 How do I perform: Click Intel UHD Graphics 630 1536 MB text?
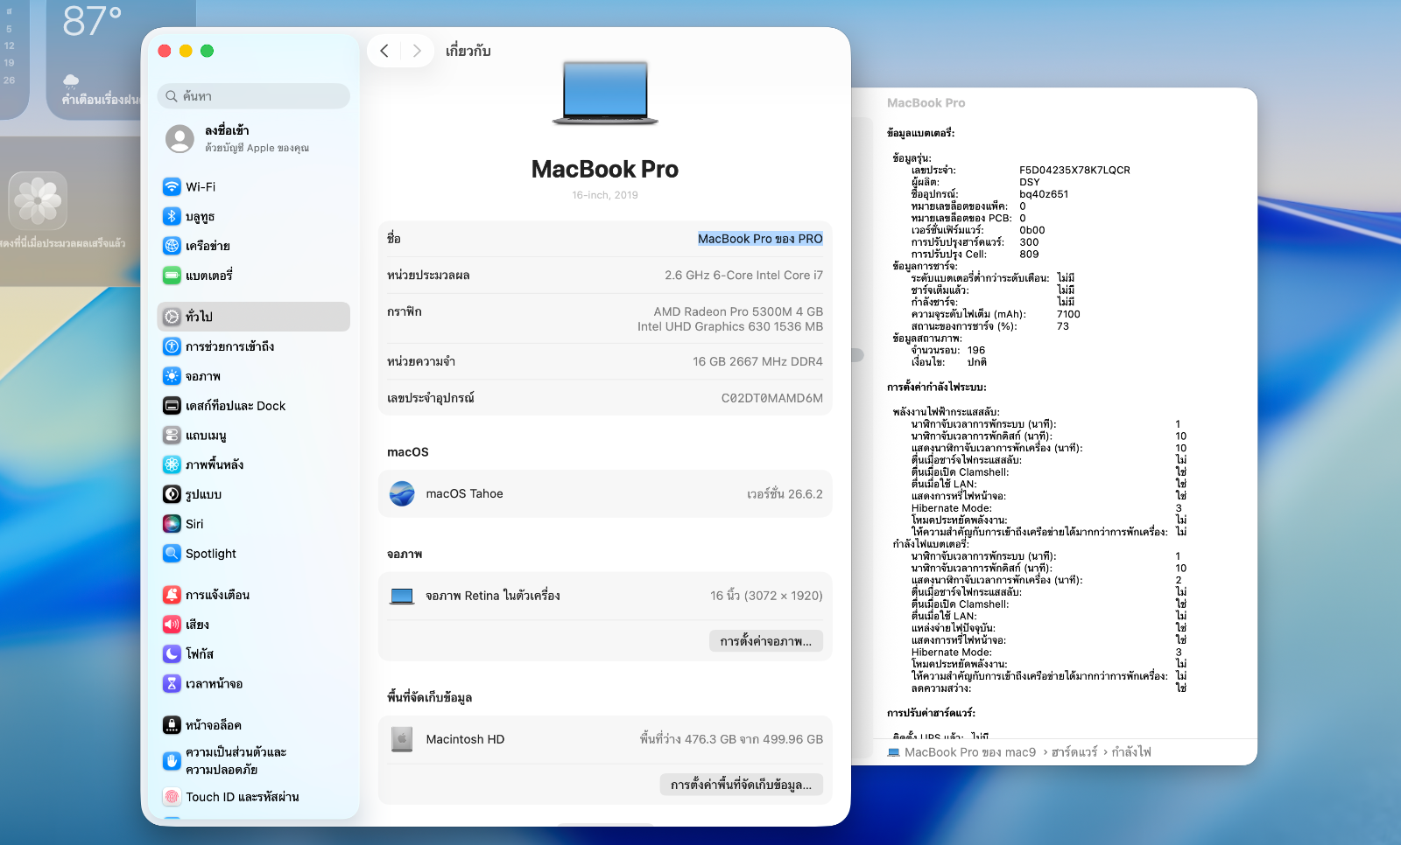tap(730, 326)
